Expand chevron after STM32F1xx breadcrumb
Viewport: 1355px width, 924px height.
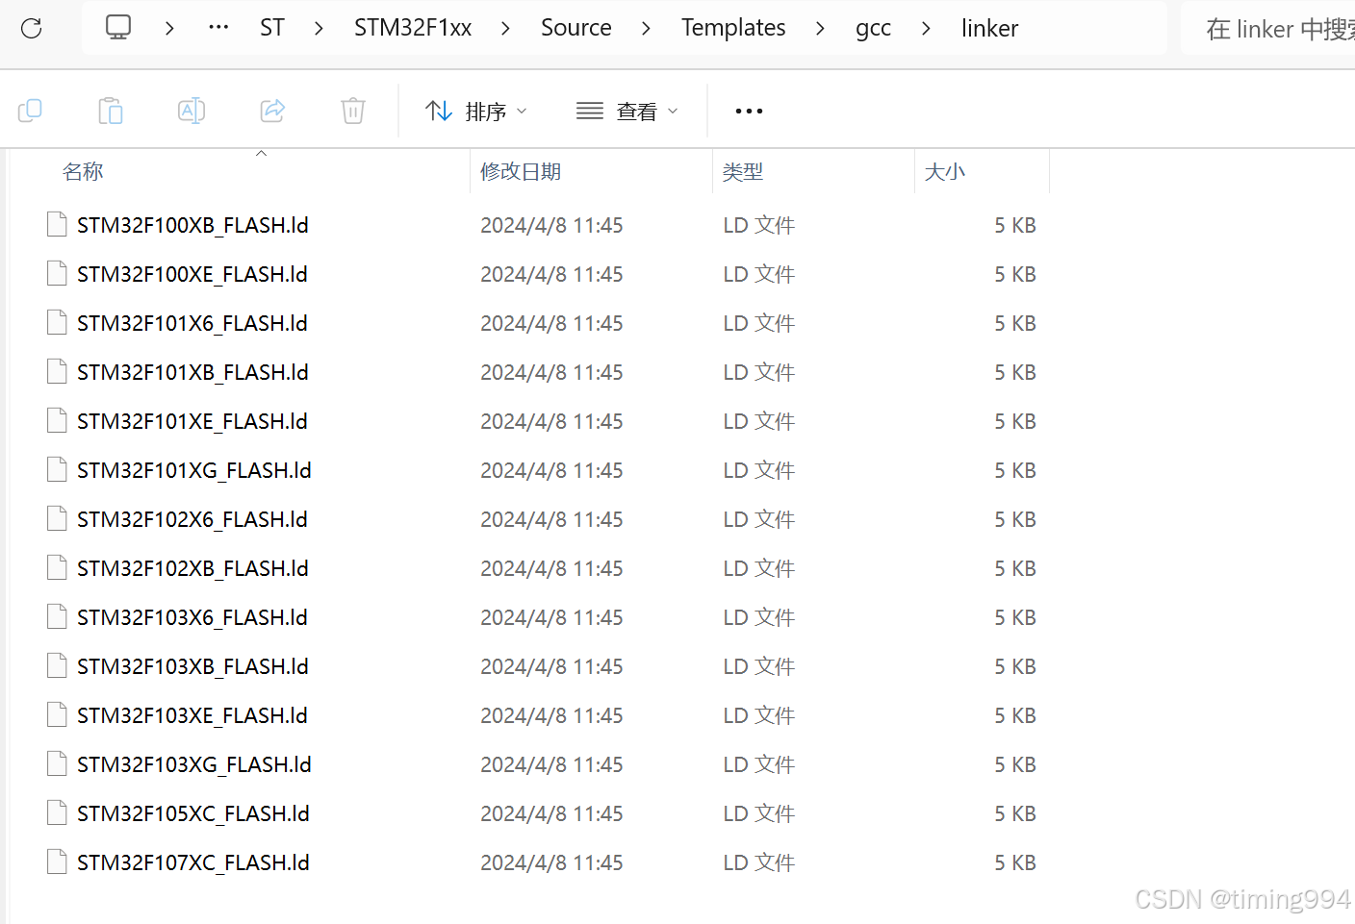point(505,28)
